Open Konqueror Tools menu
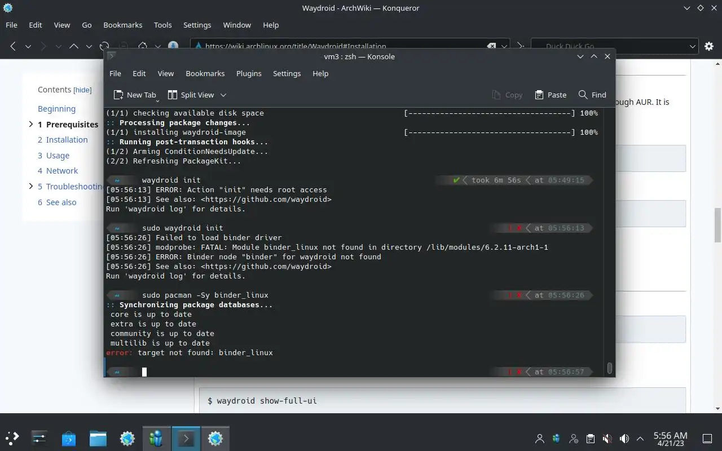Screen dimensions: 722x451 coord(163,25)
